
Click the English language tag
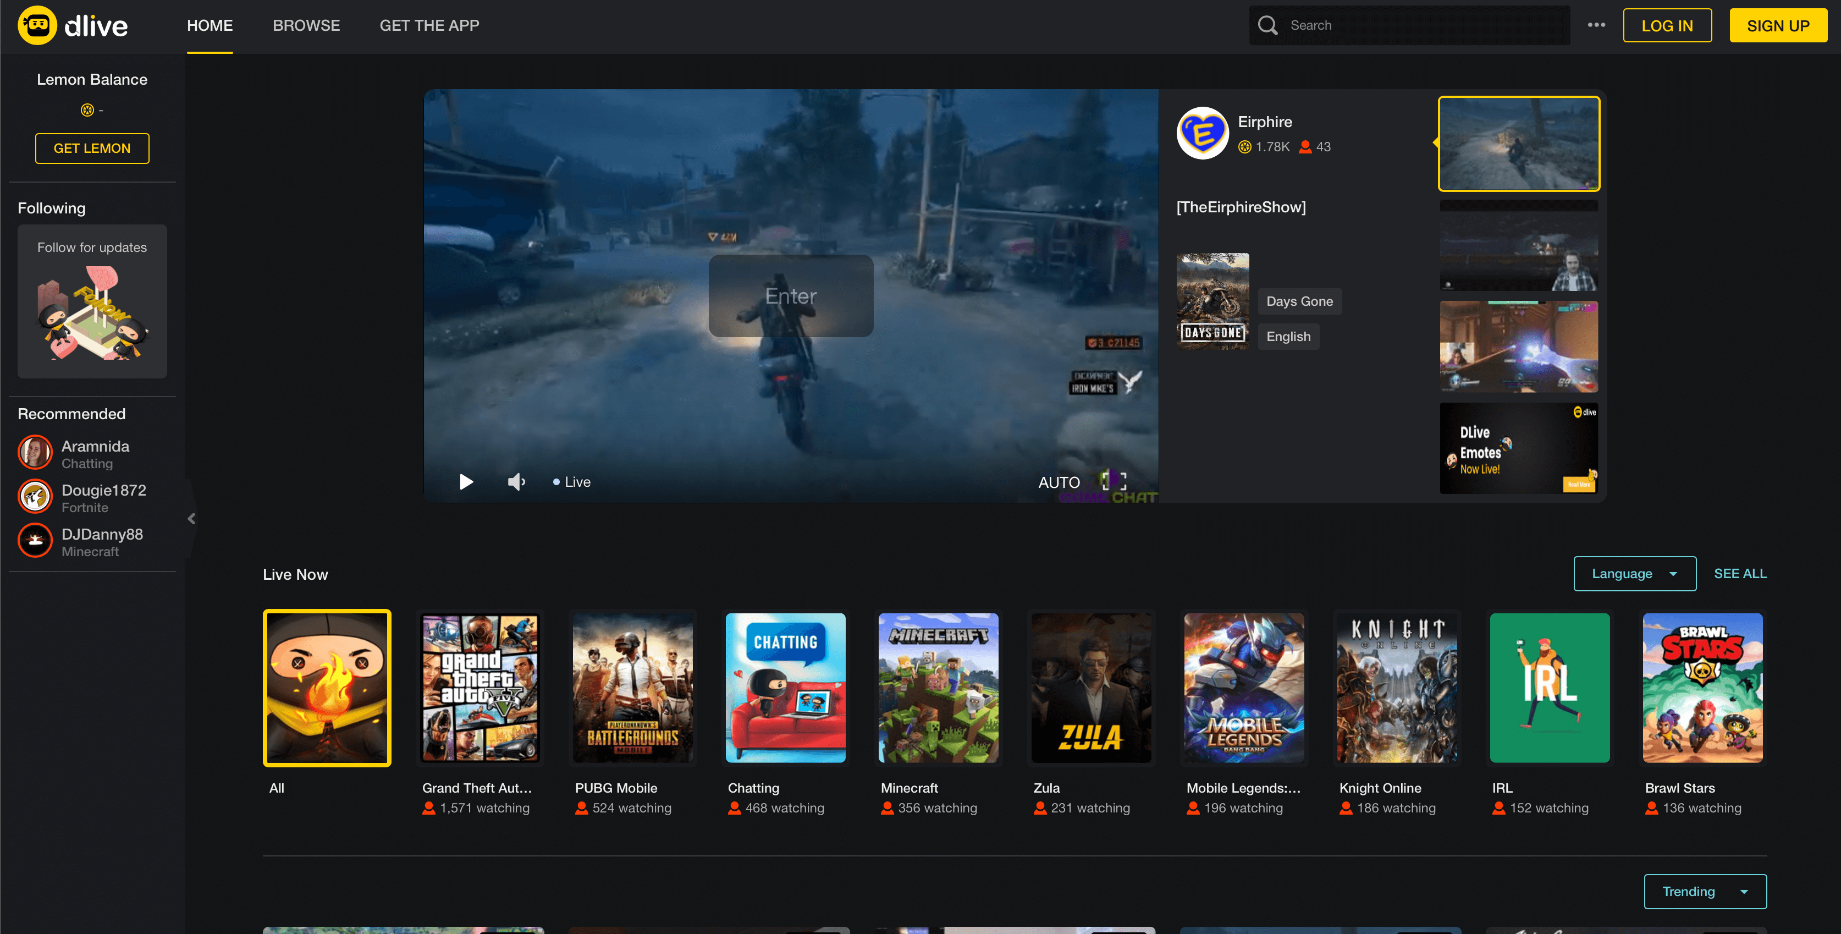click(x=1288, y=336)
